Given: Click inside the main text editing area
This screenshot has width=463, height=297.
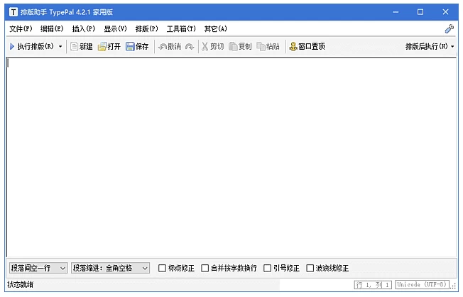Looking at the screenshot, I should (x=231, y=156).
